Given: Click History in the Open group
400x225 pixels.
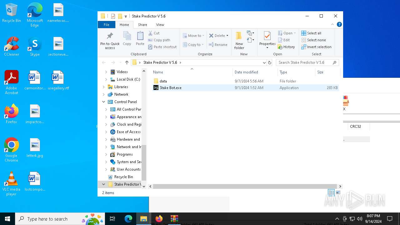Looking at the screenshot, I should 286,47.
